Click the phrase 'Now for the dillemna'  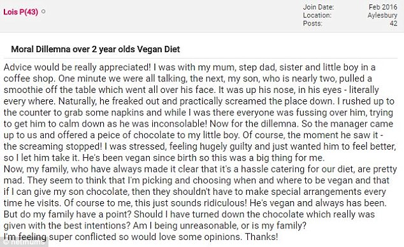coord(253,123)
